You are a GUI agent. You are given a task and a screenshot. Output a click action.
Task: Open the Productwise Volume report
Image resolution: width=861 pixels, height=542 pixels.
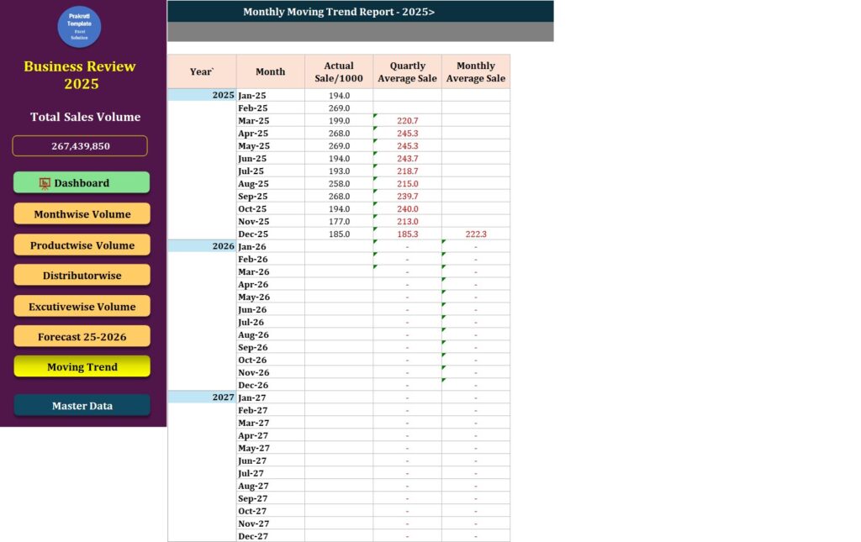point(82,244)
